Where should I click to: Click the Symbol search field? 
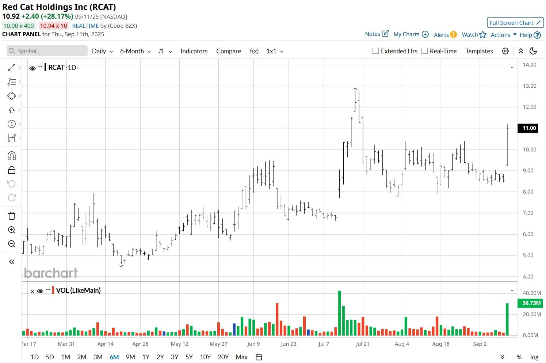(47, 51)
